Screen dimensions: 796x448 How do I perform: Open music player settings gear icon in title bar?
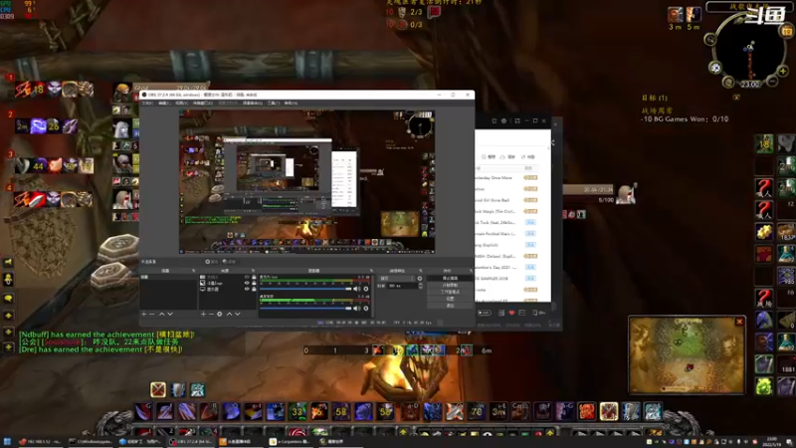(x=503, y=120)
